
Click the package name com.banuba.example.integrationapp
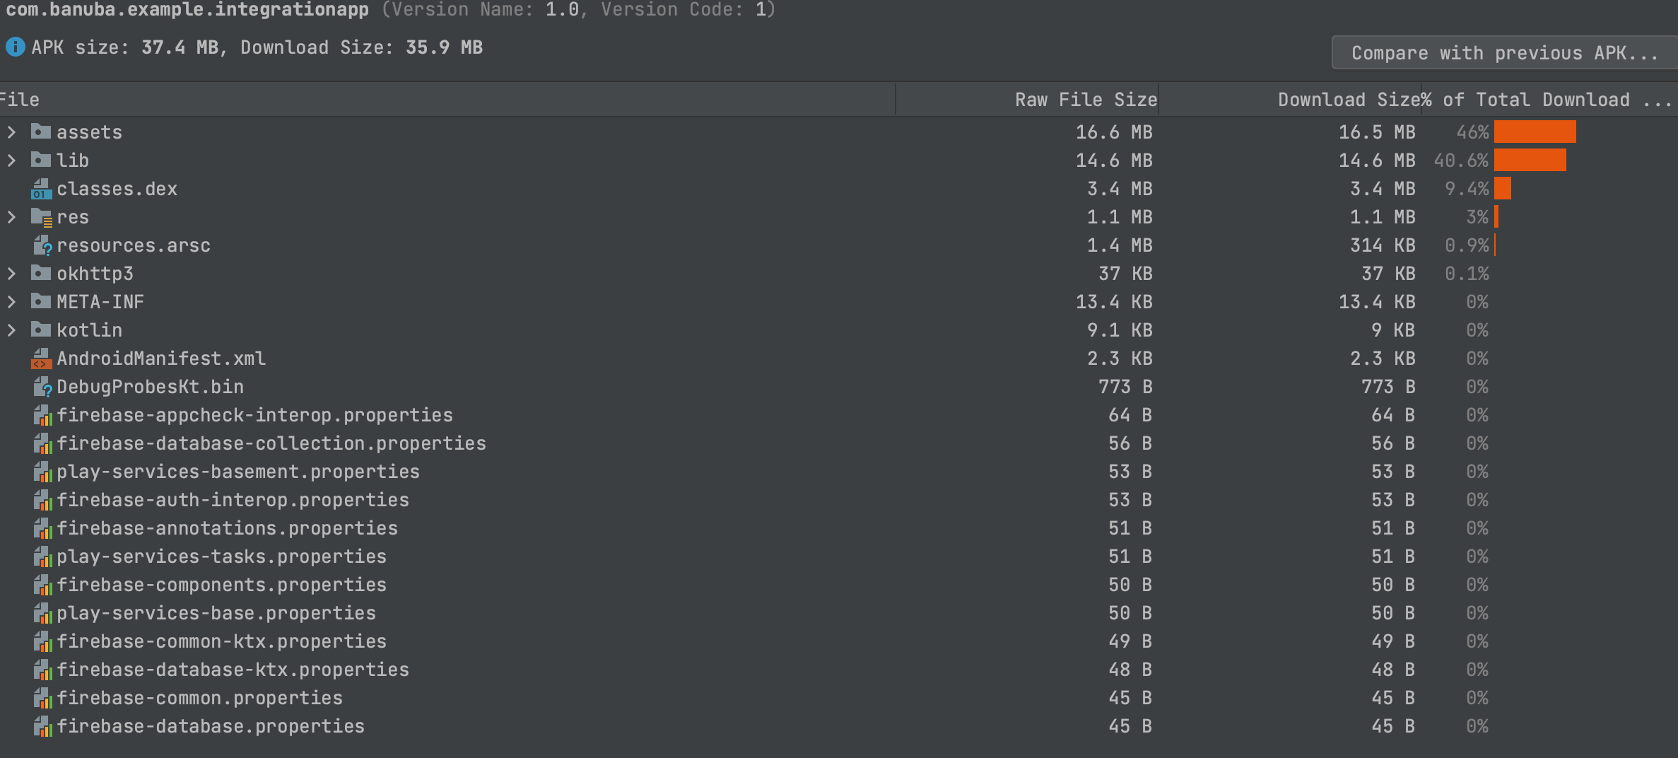point(187,10)
